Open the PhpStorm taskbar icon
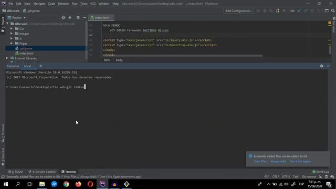 102,184
